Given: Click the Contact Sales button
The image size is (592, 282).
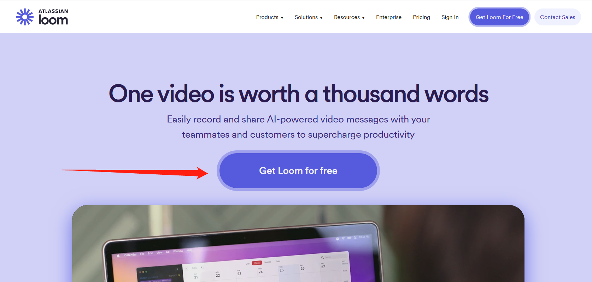Looking at the screenshot, I should [557, 17].
